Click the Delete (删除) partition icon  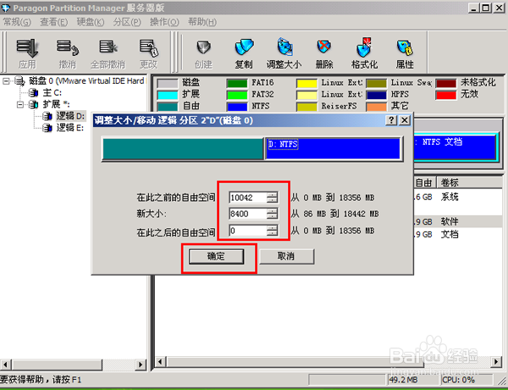point(324,47)
